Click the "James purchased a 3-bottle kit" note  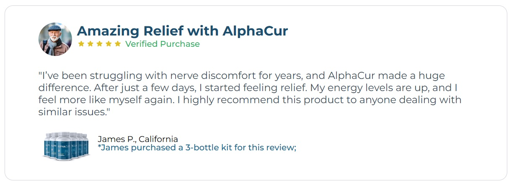pos(197,147)
